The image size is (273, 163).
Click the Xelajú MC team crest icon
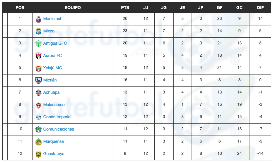[38, 68]
